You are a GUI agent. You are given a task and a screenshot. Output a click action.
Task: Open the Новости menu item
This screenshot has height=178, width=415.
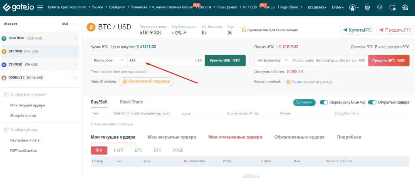203,7
